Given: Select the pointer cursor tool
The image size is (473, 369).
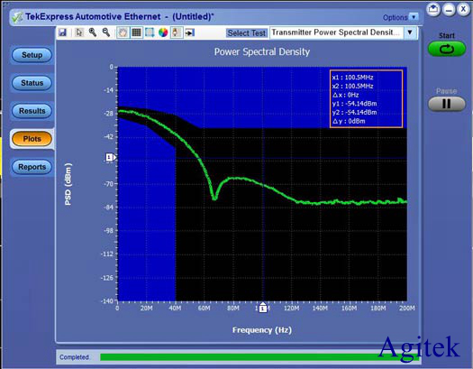Looking at the screenshot, I should pyautogui.click(x=79, y=32).
